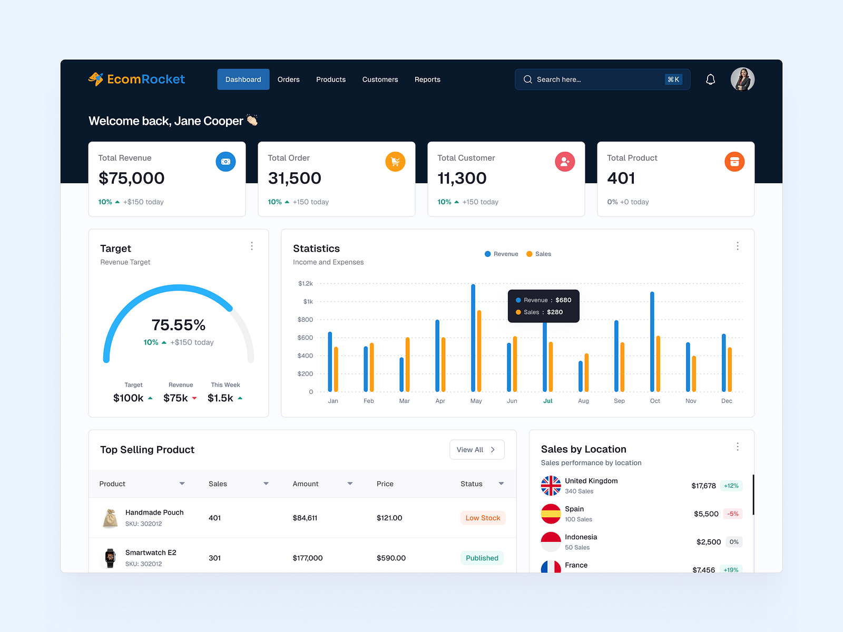Open the Sales by Location three-dot menu
This screenshot has height=632, width=843.
pyautogui.click(x=738, y=446)
